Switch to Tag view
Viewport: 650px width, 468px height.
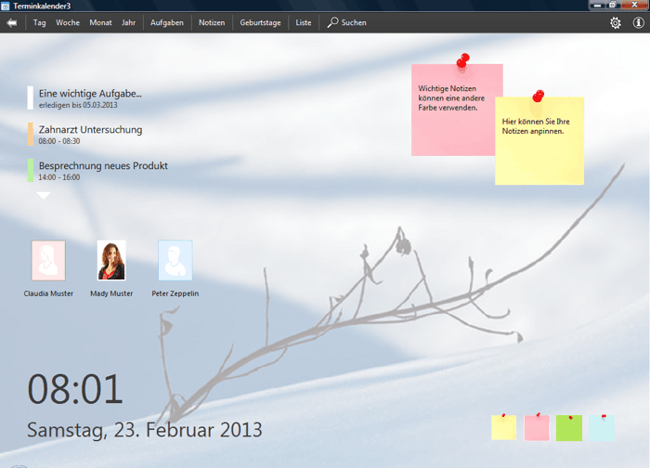(x=40, y=22)
